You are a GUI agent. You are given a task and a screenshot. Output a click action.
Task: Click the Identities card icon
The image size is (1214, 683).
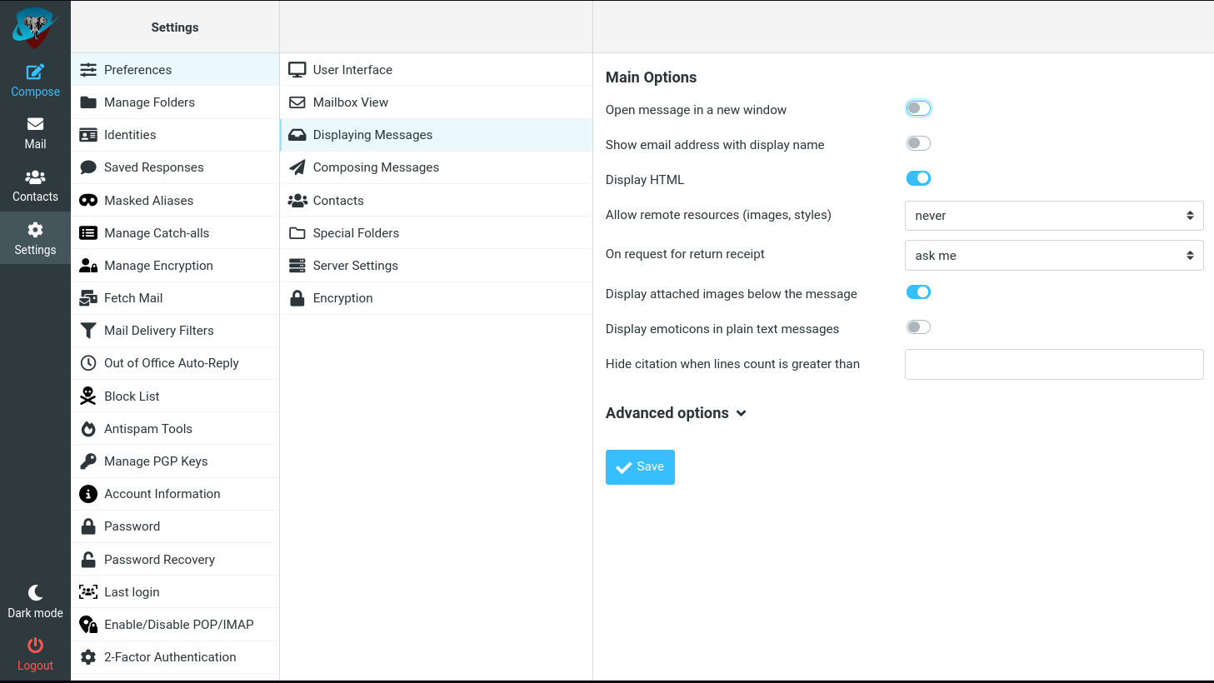point(88,135)
